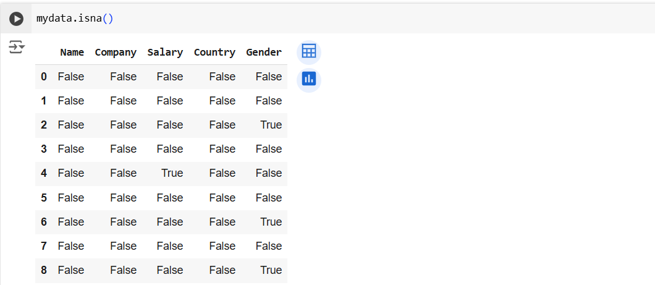Click the Gender column header
Image resolution: width=655 pixels, height=285 pixels.
pyautogui.click(x=264, y=53)
